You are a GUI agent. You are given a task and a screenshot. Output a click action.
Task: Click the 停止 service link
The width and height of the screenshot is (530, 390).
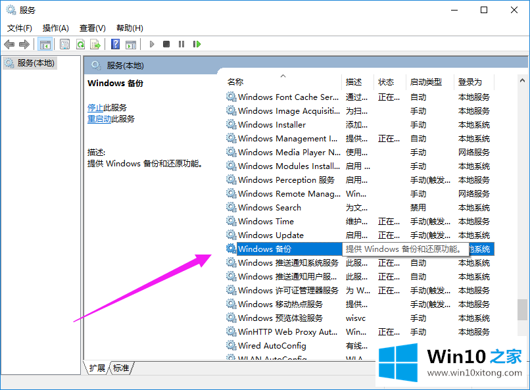[95, 108]
